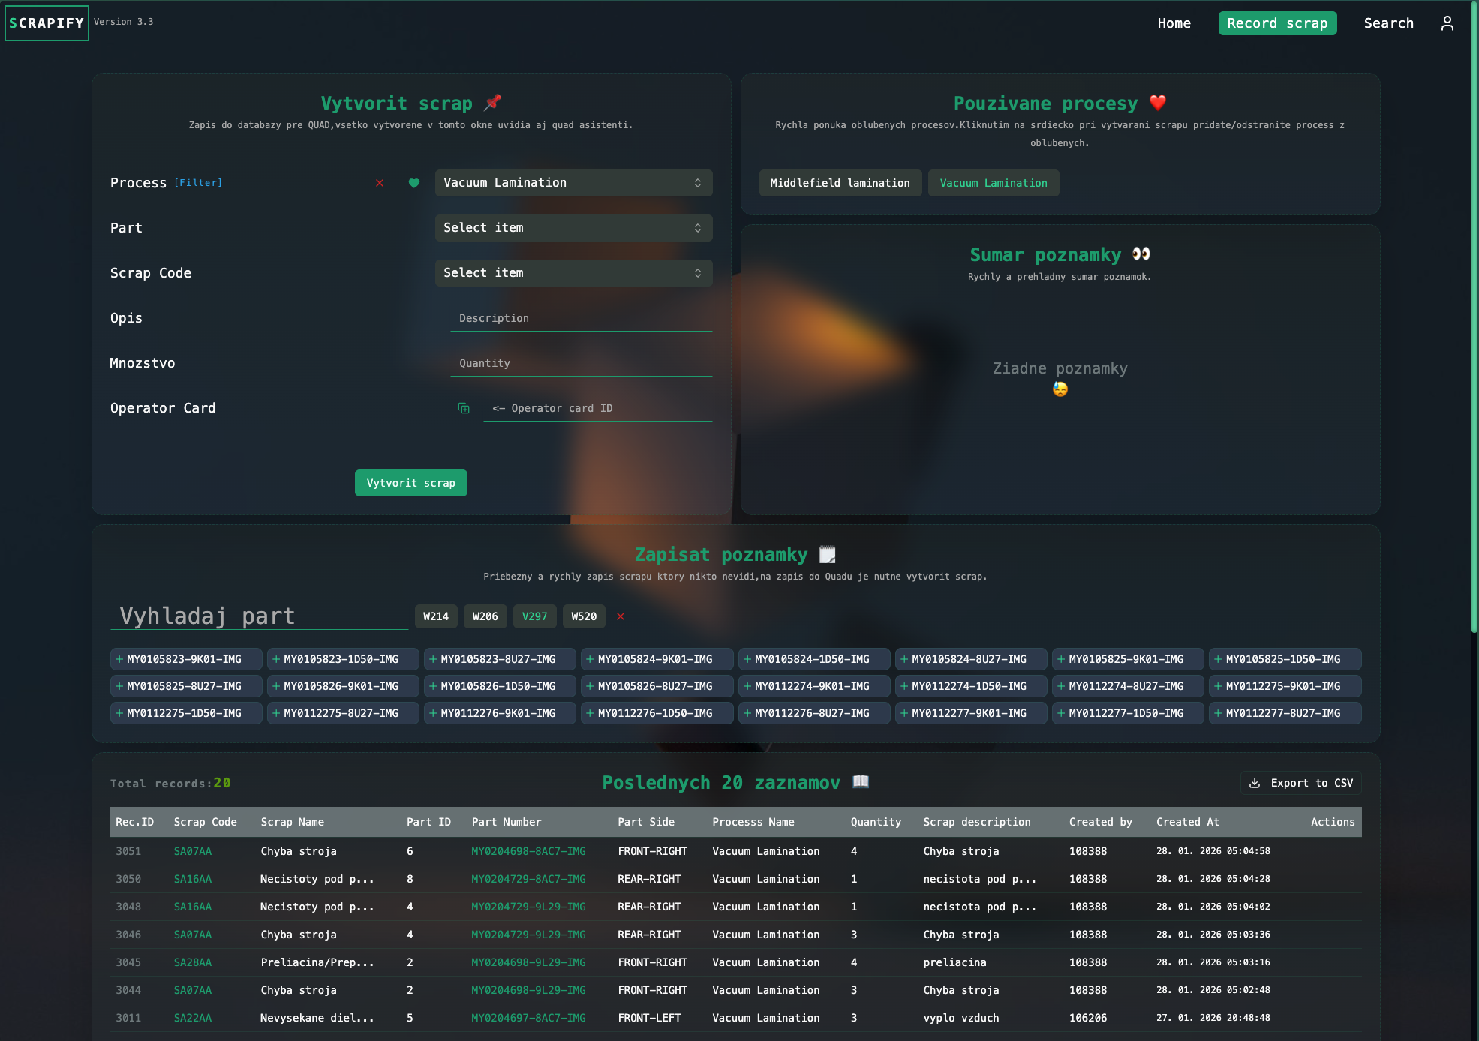The width and height of the screenshot is (1479, 1041).
Task: Add part MY0112277-8U27-IMG chip
Action: click(x=1285, y=713)
